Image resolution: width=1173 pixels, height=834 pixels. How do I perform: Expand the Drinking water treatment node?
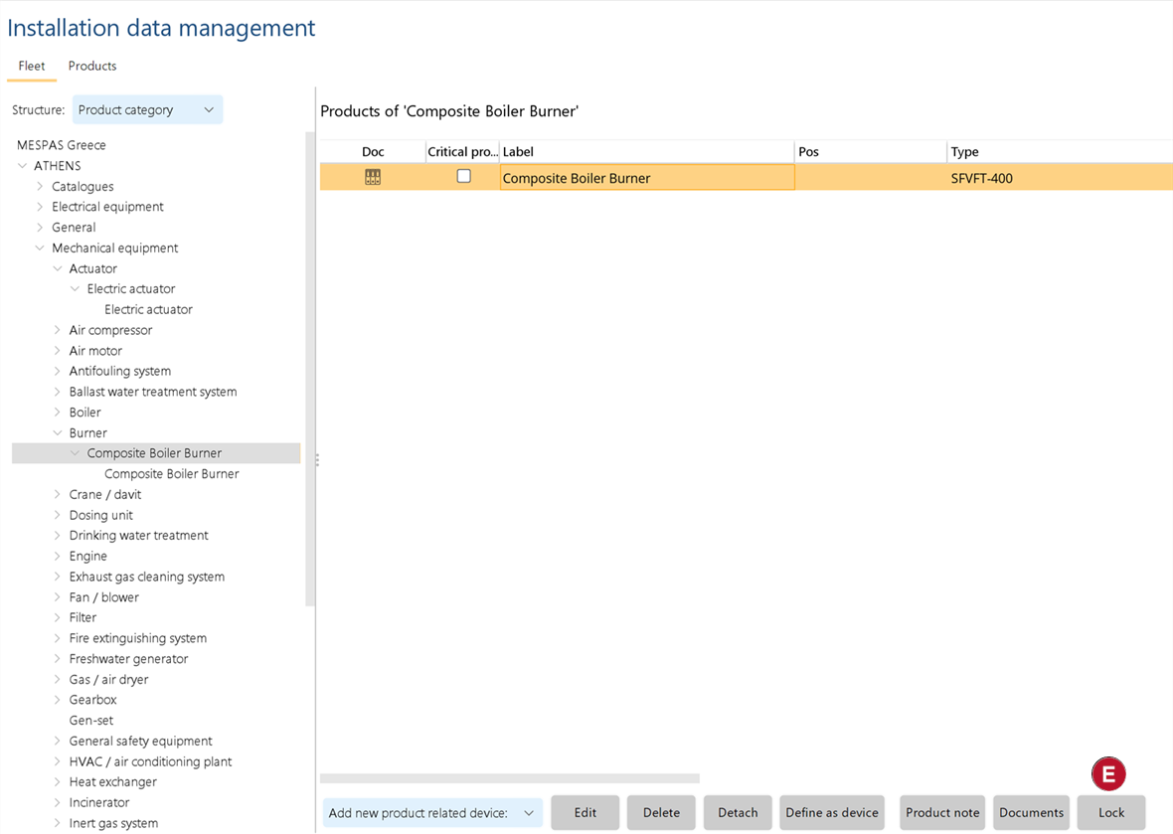pos(57,536)
